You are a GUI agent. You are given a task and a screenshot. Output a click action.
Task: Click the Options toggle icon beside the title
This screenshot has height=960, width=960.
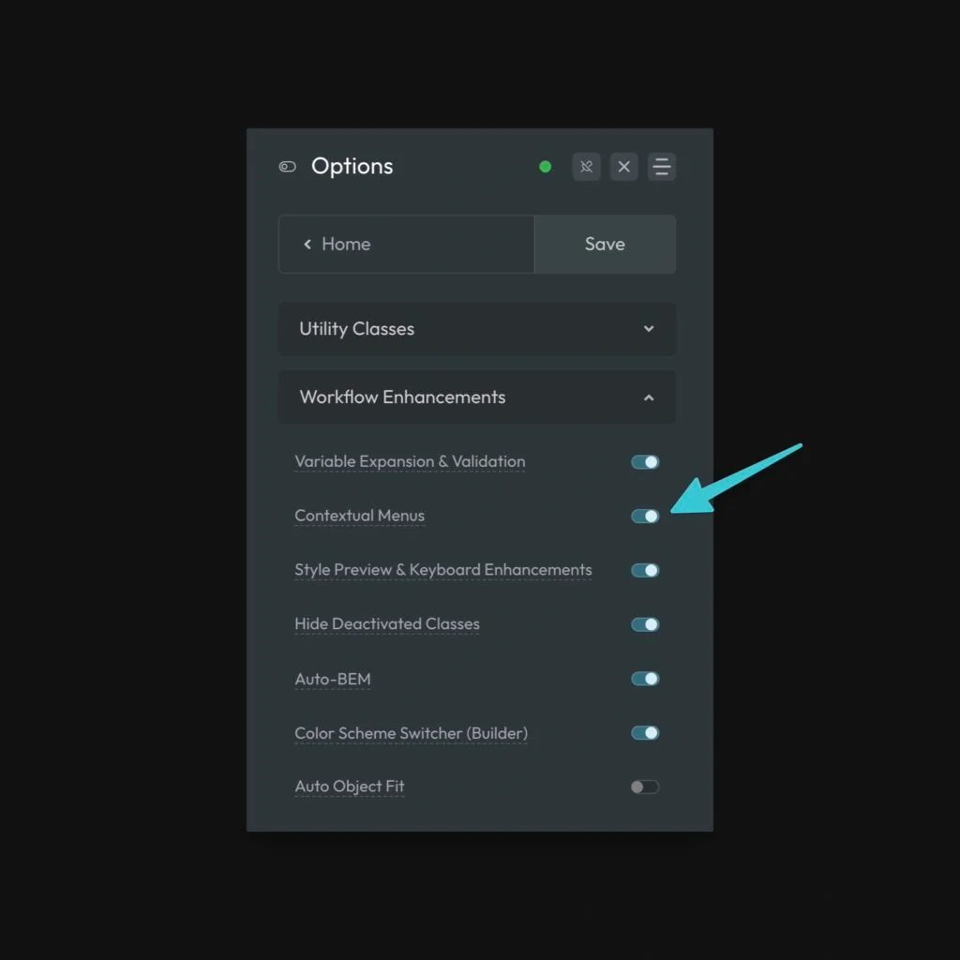coord(288,167)
